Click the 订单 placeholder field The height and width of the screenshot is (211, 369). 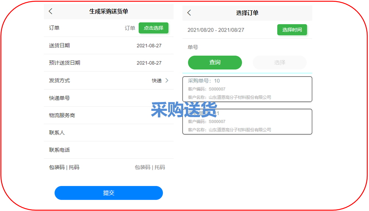click(x=130, y=28)
